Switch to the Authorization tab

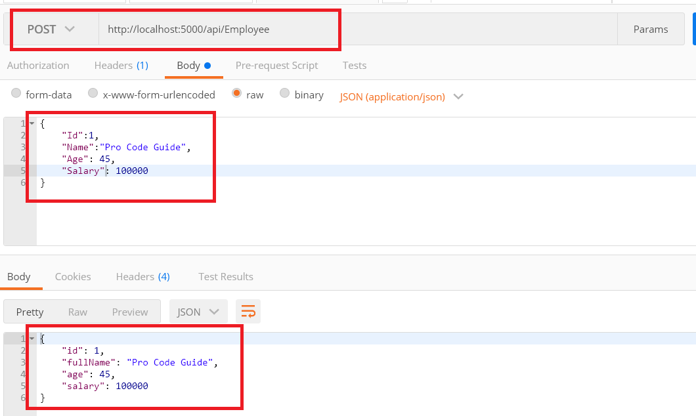(x=38, y=66)
